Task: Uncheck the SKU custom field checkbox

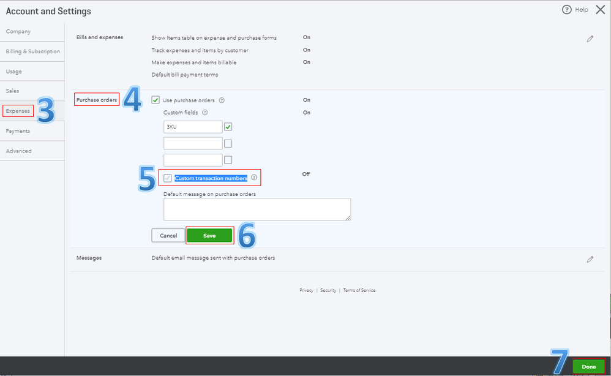Action: click(228, 127)
